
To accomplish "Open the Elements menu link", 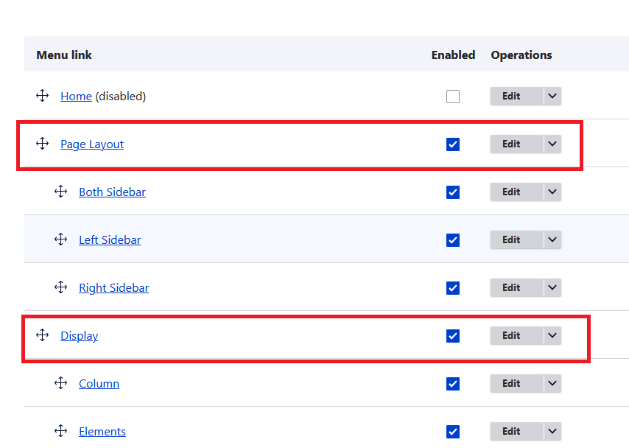I will (102, 432).
